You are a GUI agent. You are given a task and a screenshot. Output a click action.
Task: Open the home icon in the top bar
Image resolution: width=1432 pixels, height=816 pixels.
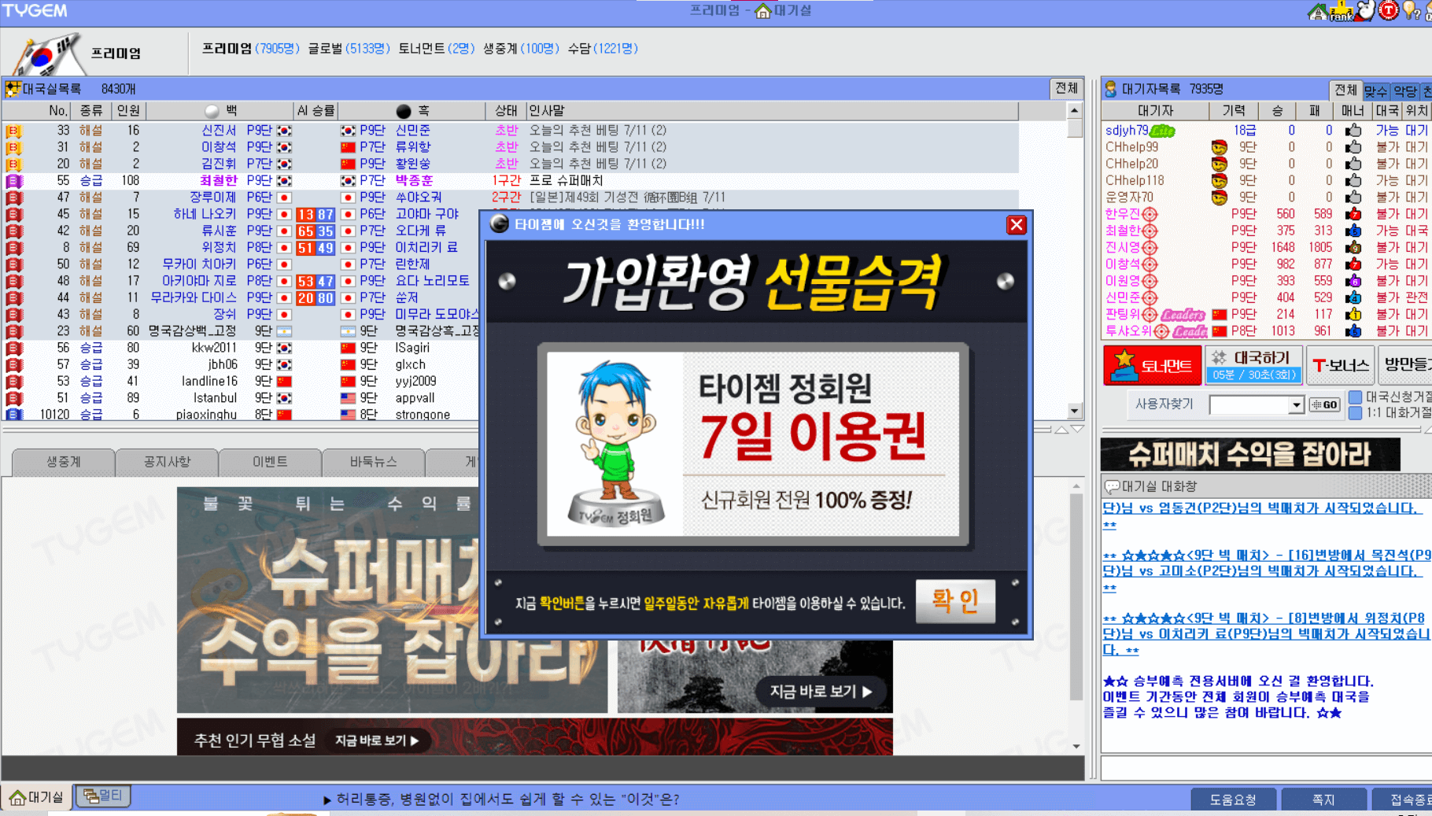(x=1317, y=11)
